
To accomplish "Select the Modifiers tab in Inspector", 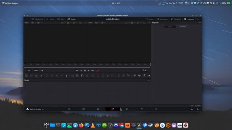I will tap(183, 26).
